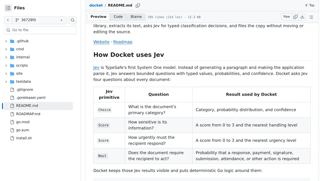Open the branch selector 36728f0

click(x=39, y=20)
